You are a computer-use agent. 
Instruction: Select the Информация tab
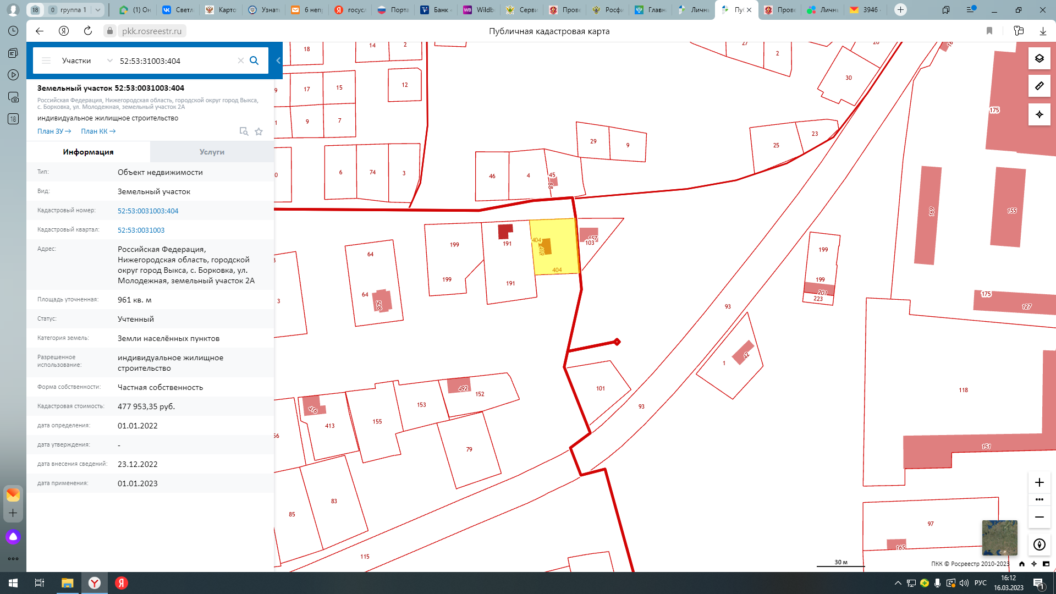(88, 152)
